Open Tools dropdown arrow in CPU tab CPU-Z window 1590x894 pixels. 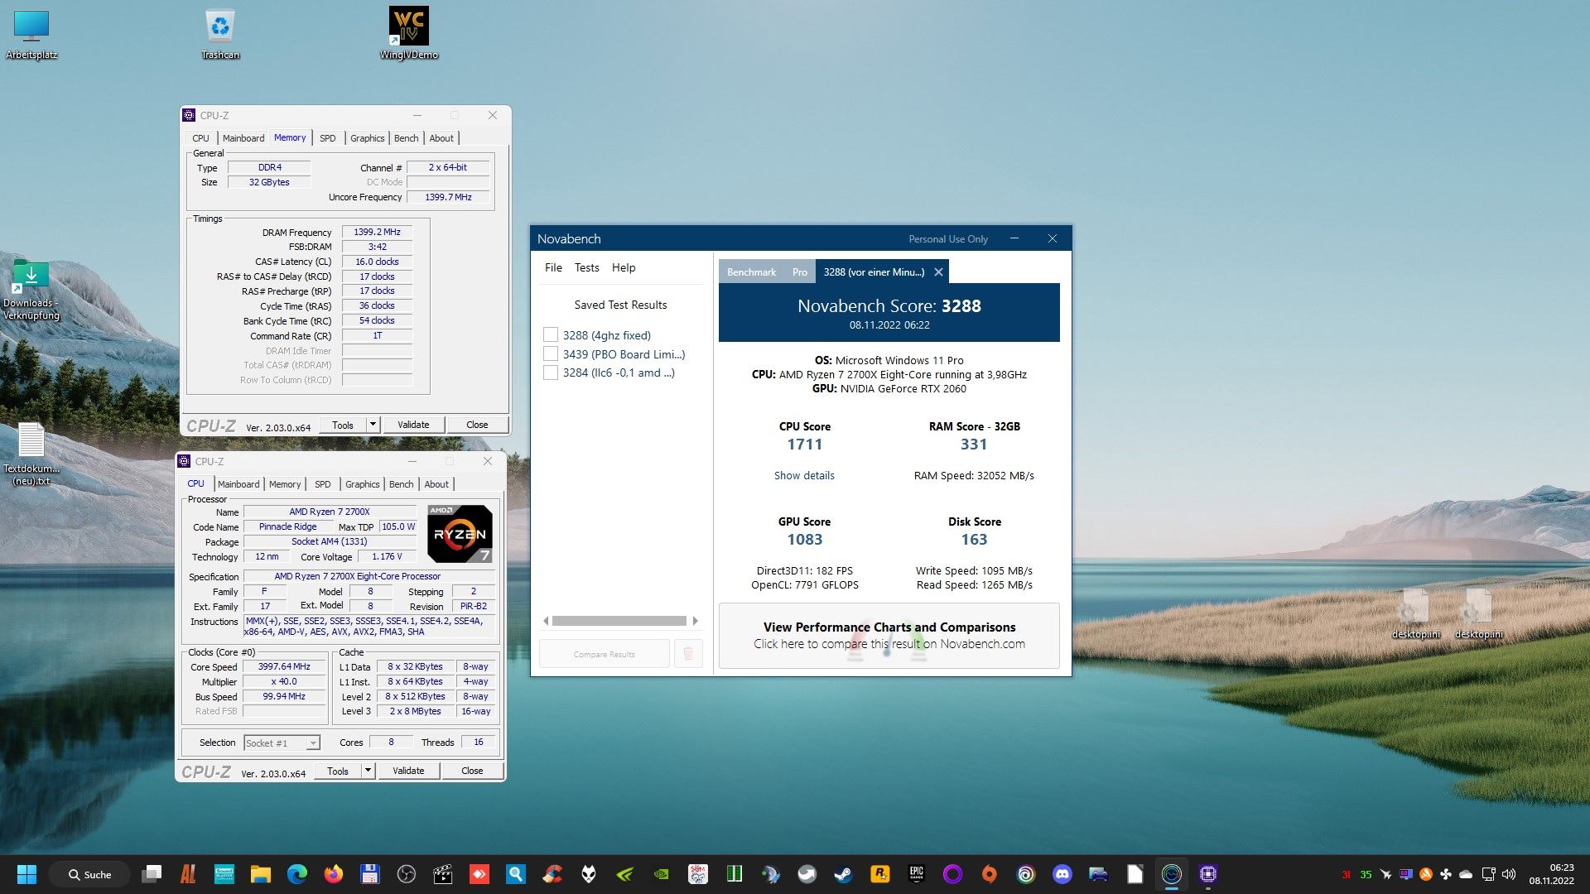(368, 771)
